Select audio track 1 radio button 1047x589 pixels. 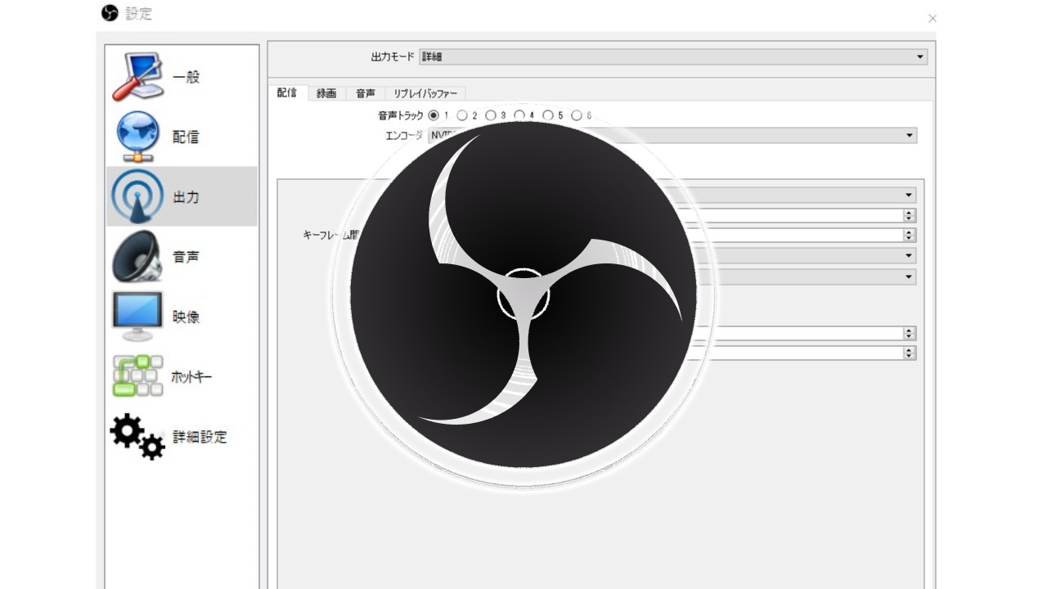434,115
